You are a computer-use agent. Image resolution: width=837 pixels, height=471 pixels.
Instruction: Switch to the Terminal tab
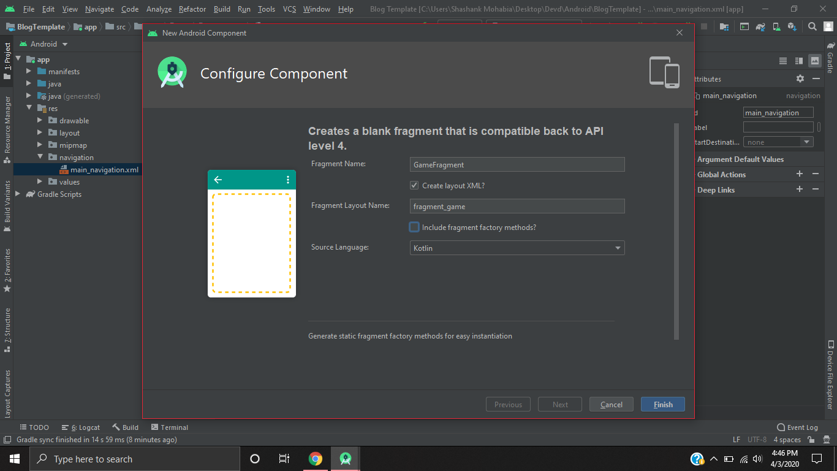[170, 427]
